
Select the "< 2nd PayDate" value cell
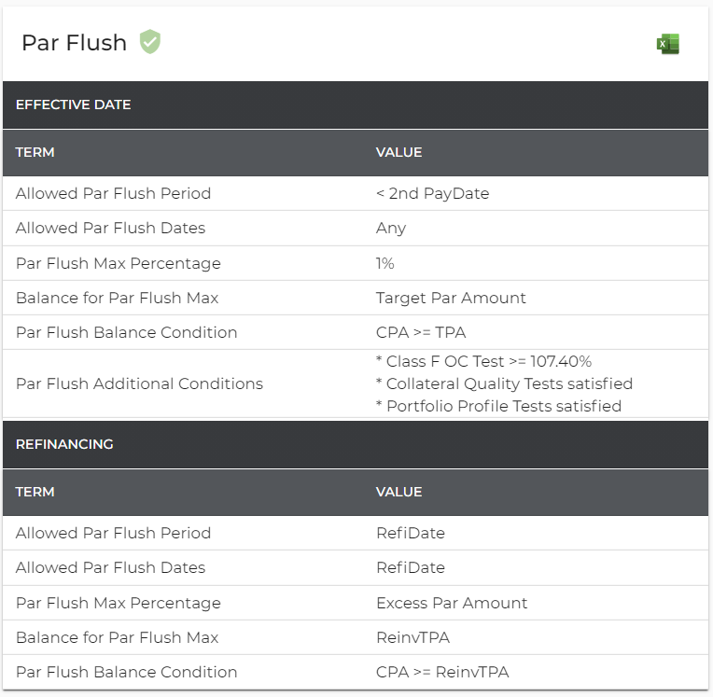pos(432,193)
